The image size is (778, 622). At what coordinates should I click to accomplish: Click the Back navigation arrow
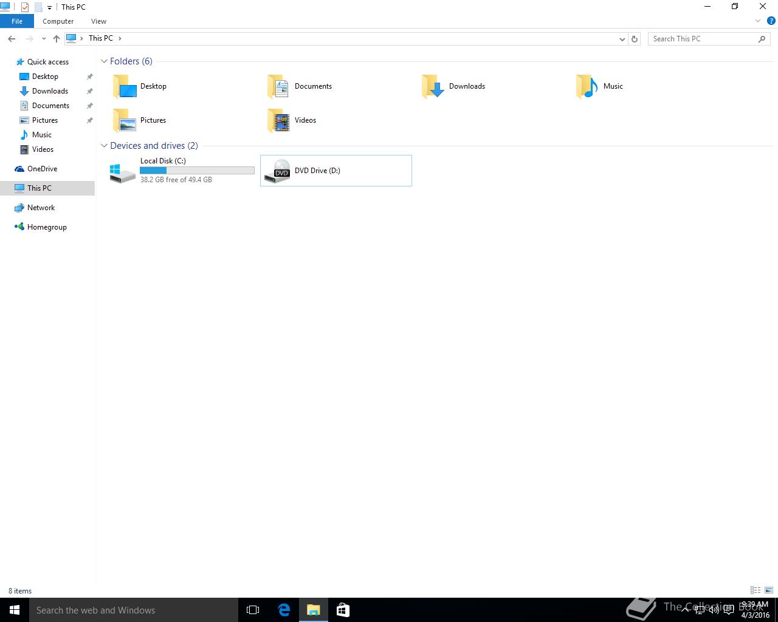point(12,38)
